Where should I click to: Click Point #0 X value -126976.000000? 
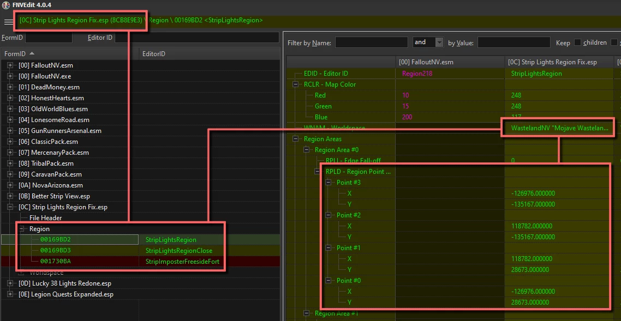(533, 292)
